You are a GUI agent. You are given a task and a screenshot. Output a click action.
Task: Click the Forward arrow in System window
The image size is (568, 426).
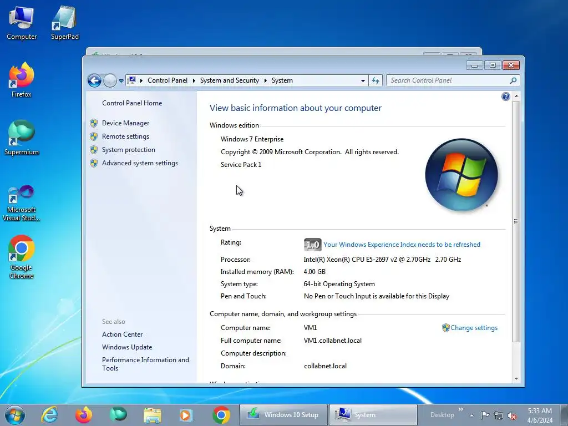click(110, 80)
